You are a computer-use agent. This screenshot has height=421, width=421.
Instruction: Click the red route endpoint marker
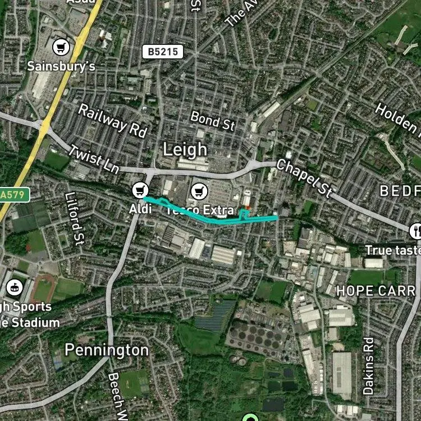point(248,208)
